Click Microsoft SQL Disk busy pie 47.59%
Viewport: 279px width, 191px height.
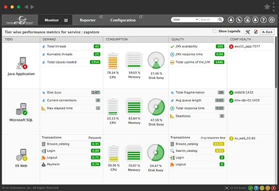tap(156, 107)
